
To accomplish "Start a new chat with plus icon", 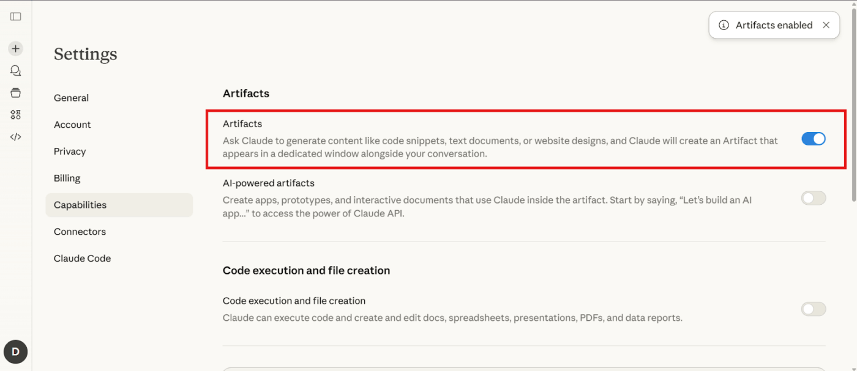I will tap(16, 48).
